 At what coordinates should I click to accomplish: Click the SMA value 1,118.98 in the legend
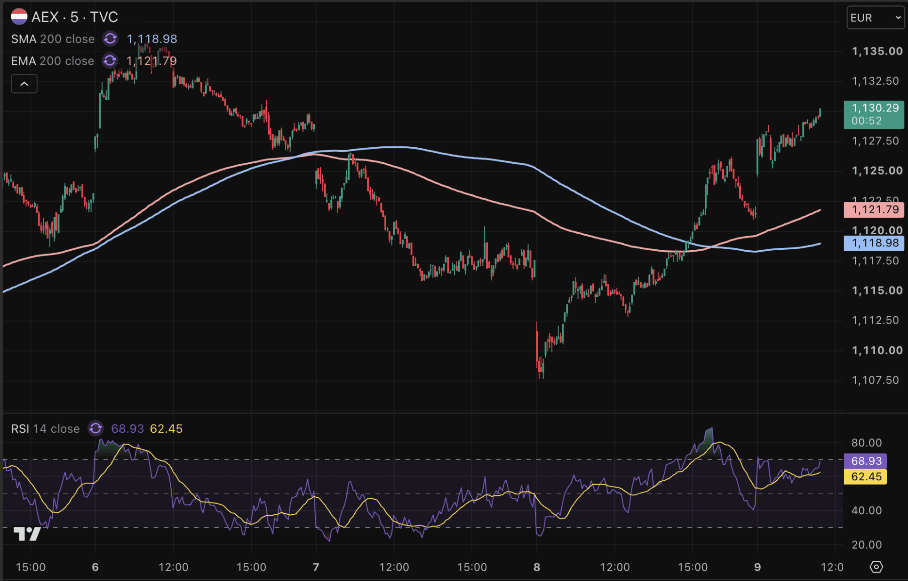152,39
